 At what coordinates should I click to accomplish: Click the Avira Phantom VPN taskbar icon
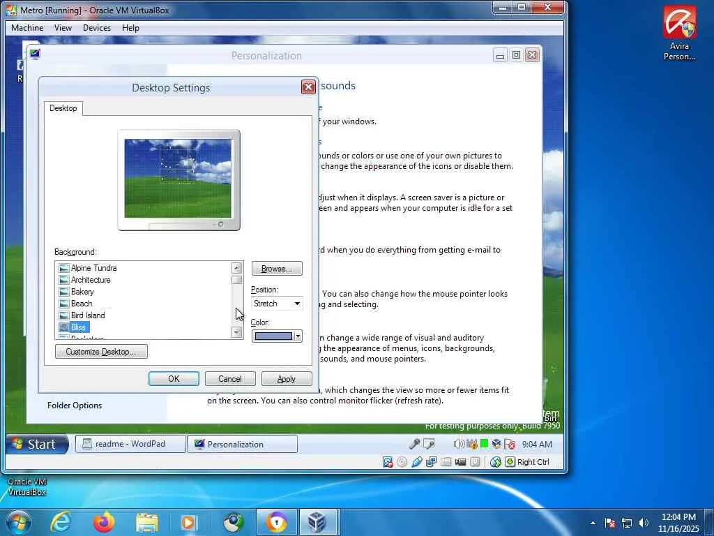pyautogui.click(x=277, y=522)
